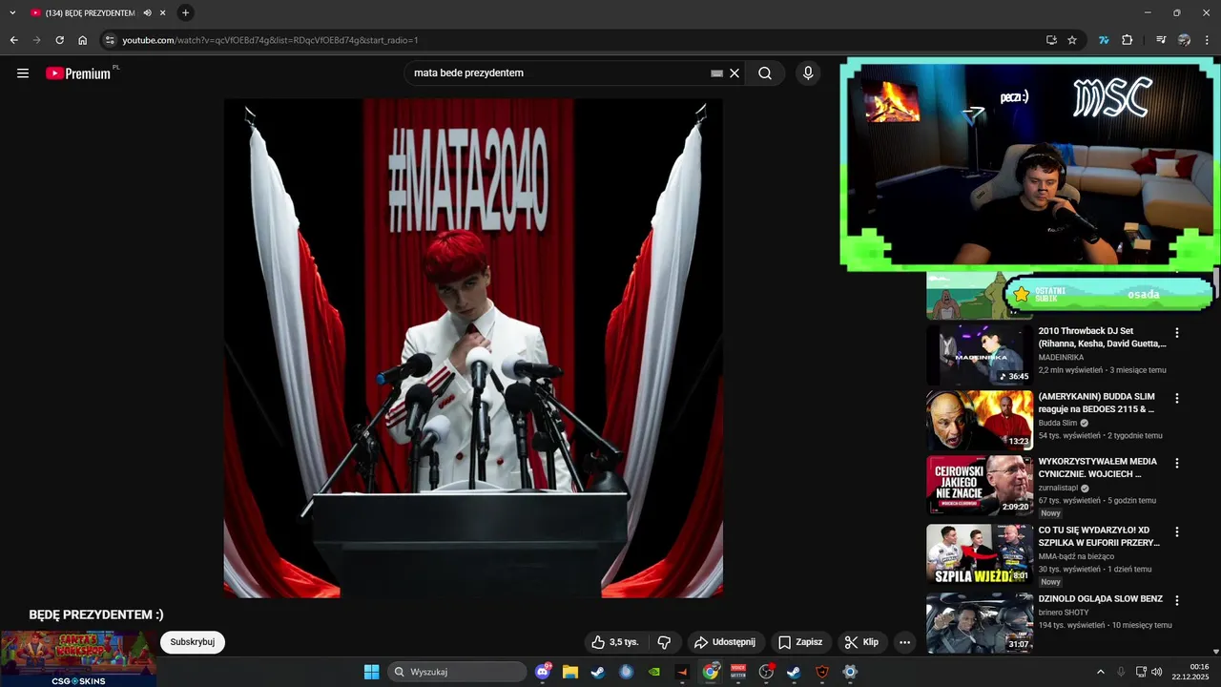Viewport: 1221px width, 687px height.
Task: Expand the tab search dropdown arrow
Action: [12, 12]
